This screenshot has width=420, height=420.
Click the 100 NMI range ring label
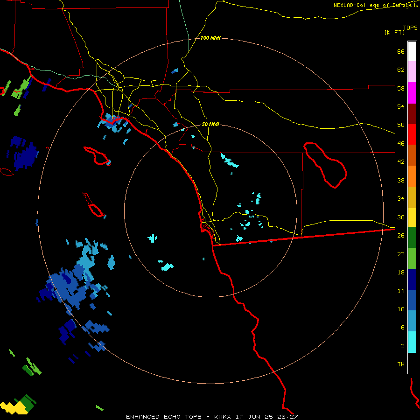[x=210, y=38]
